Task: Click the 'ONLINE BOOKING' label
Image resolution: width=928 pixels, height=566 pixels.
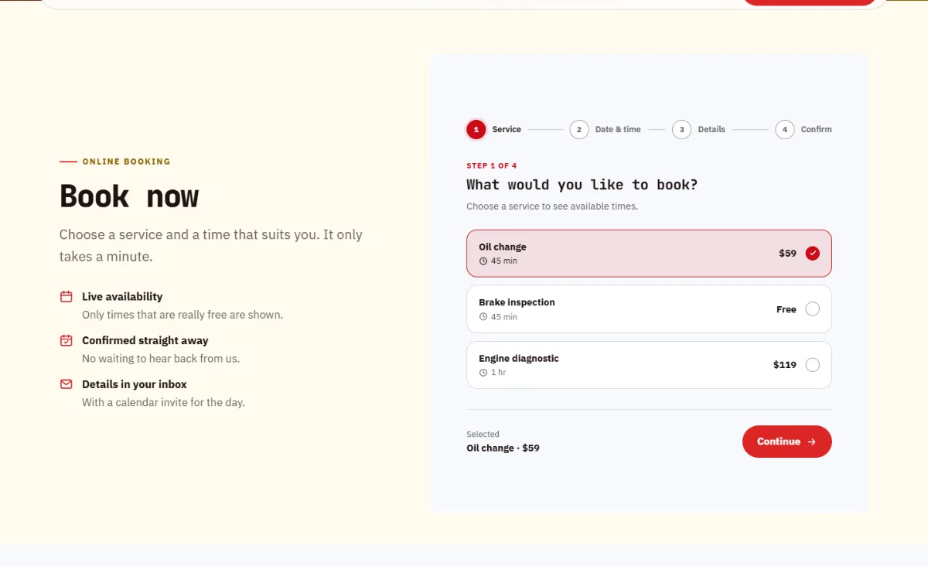Action: [126, 162]
